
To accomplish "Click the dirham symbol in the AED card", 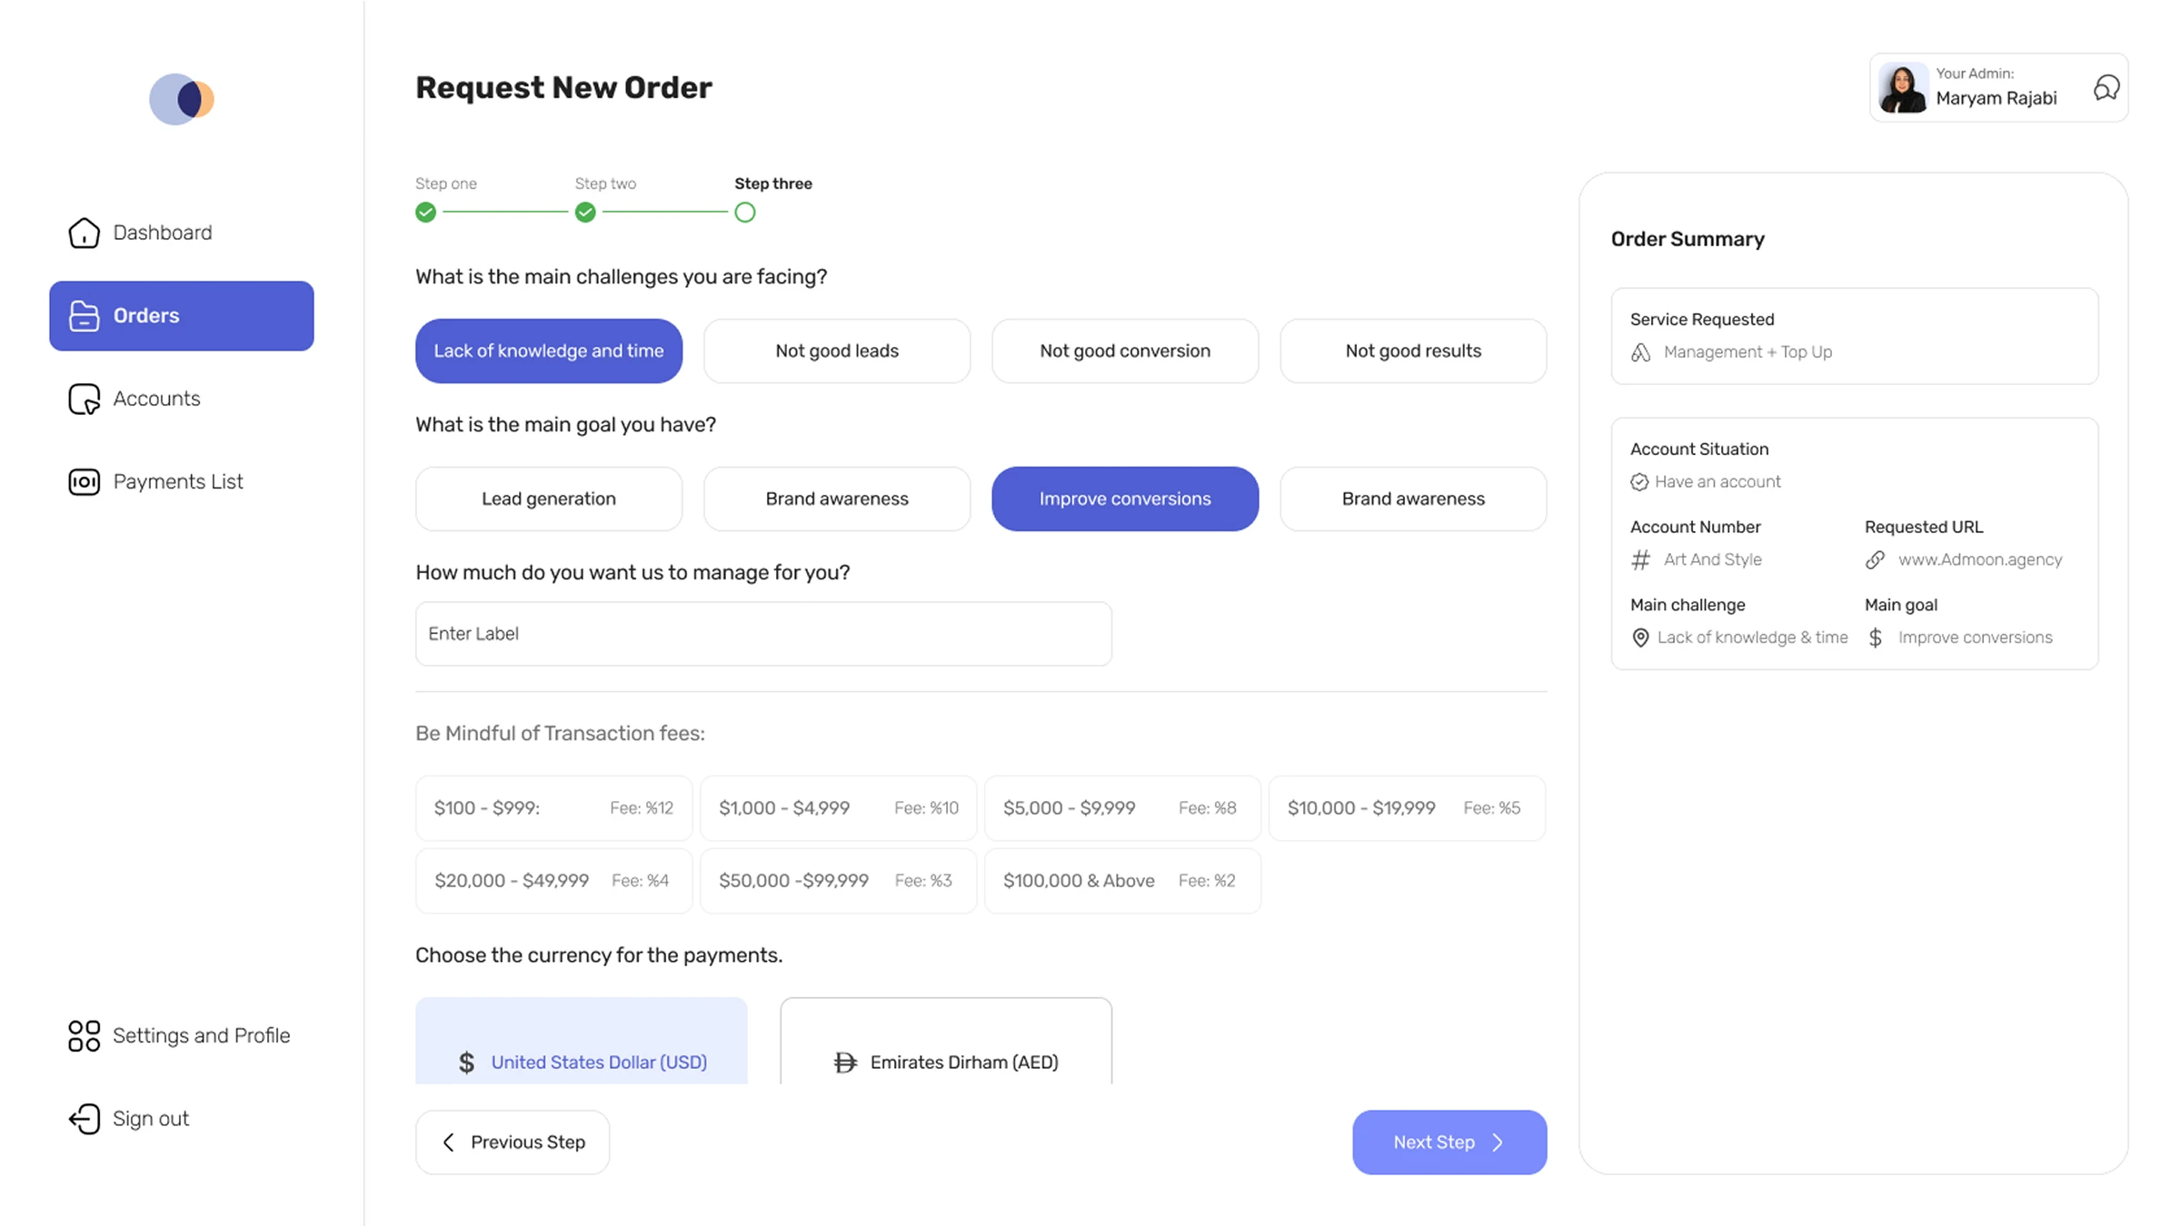I will pos(845,1063).
